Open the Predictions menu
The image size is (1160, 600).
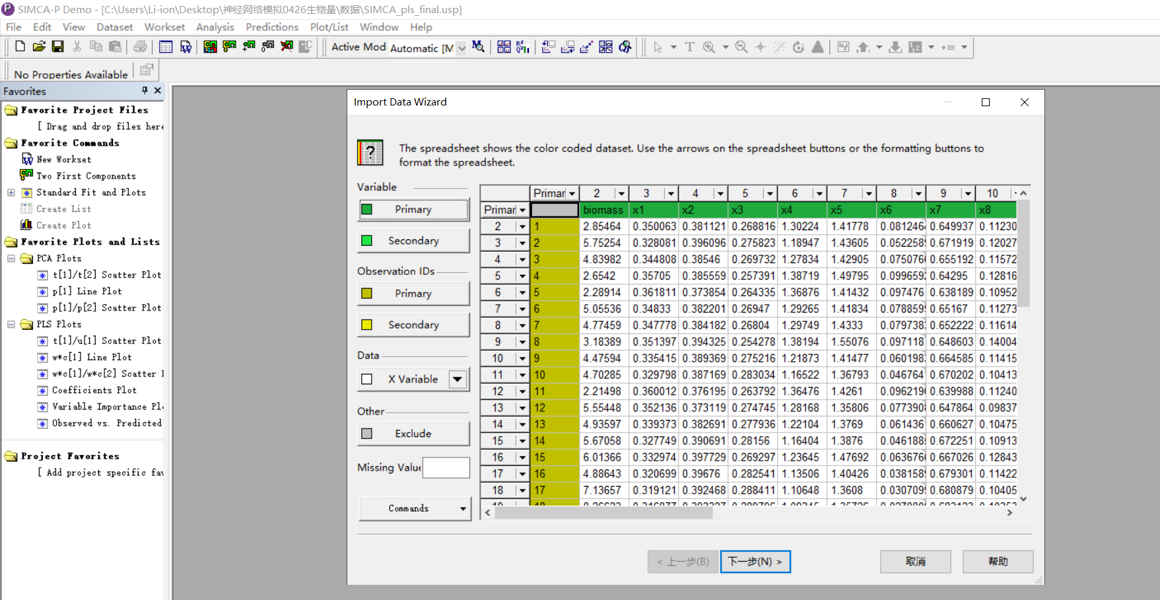point(272,27)
